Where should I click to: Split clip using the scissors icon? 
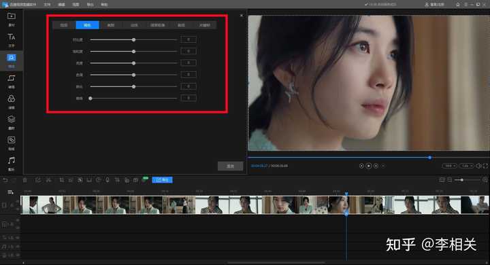(x=48, y=180)
